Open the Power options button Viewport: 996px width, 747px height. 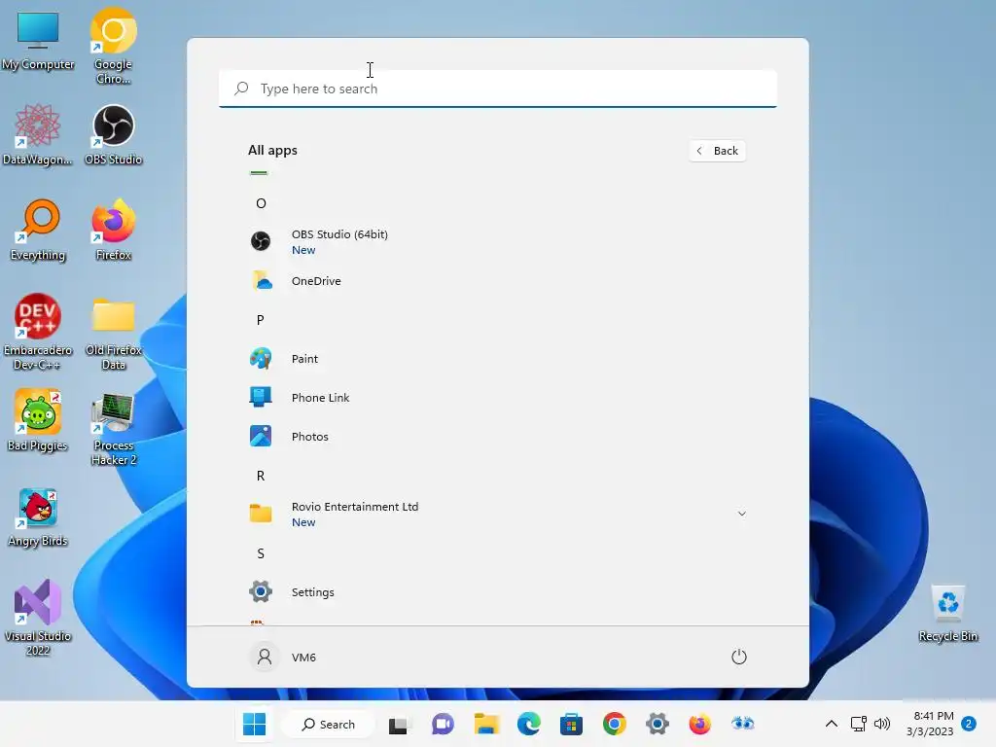tap(739, 657)
